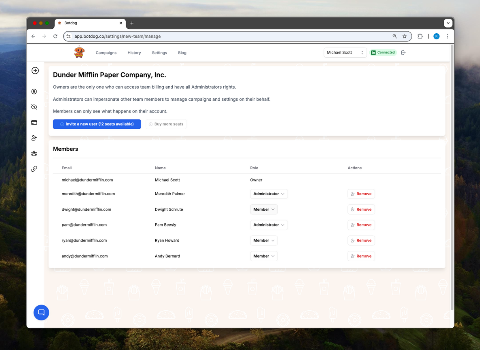The height and width of the screenshot is (350, 480).
Task: Open Andy Bernard's role dropdown
Action: point(264,256)
